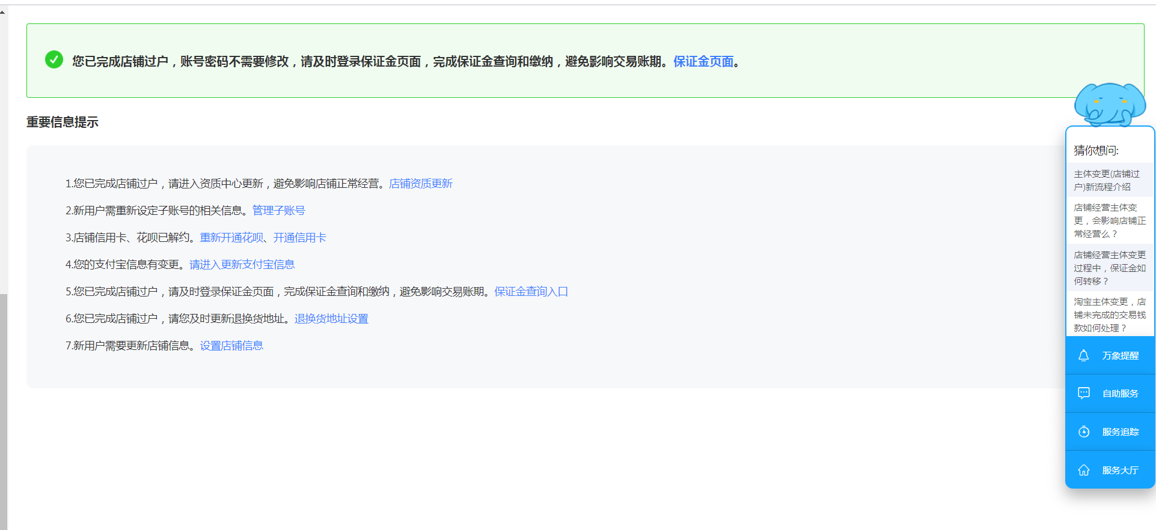Go to 管理子账号 link

click(x=278, y=211)
